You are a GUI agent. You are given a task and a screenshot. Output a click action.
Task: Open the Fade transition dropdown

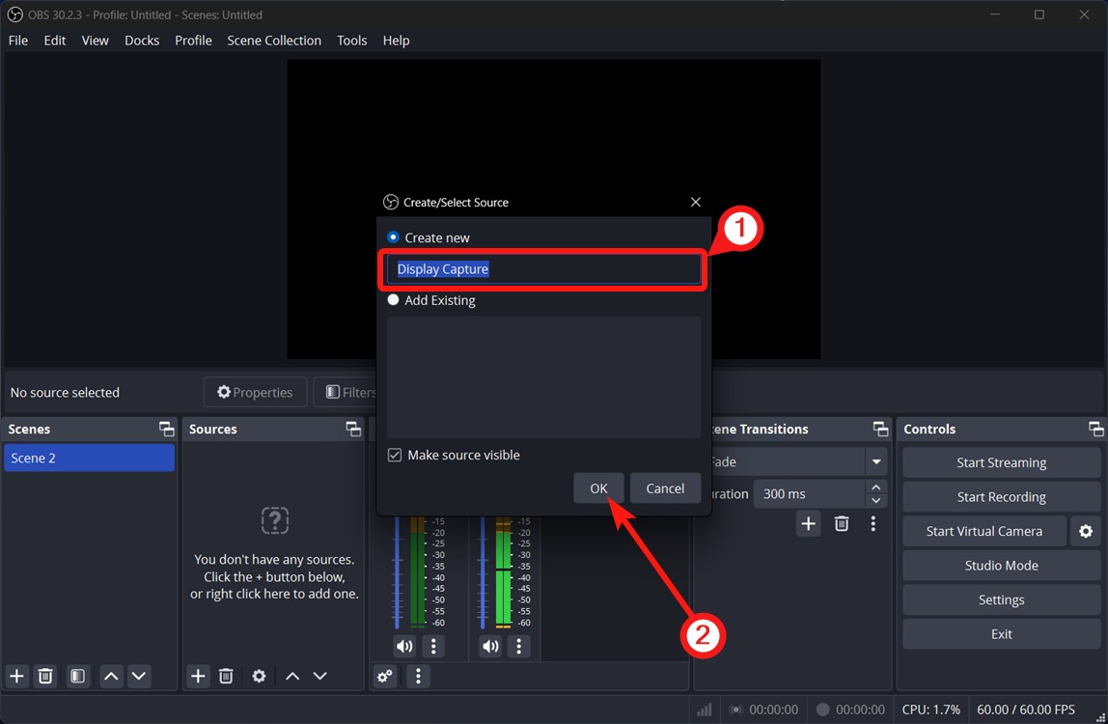[875, 461]
